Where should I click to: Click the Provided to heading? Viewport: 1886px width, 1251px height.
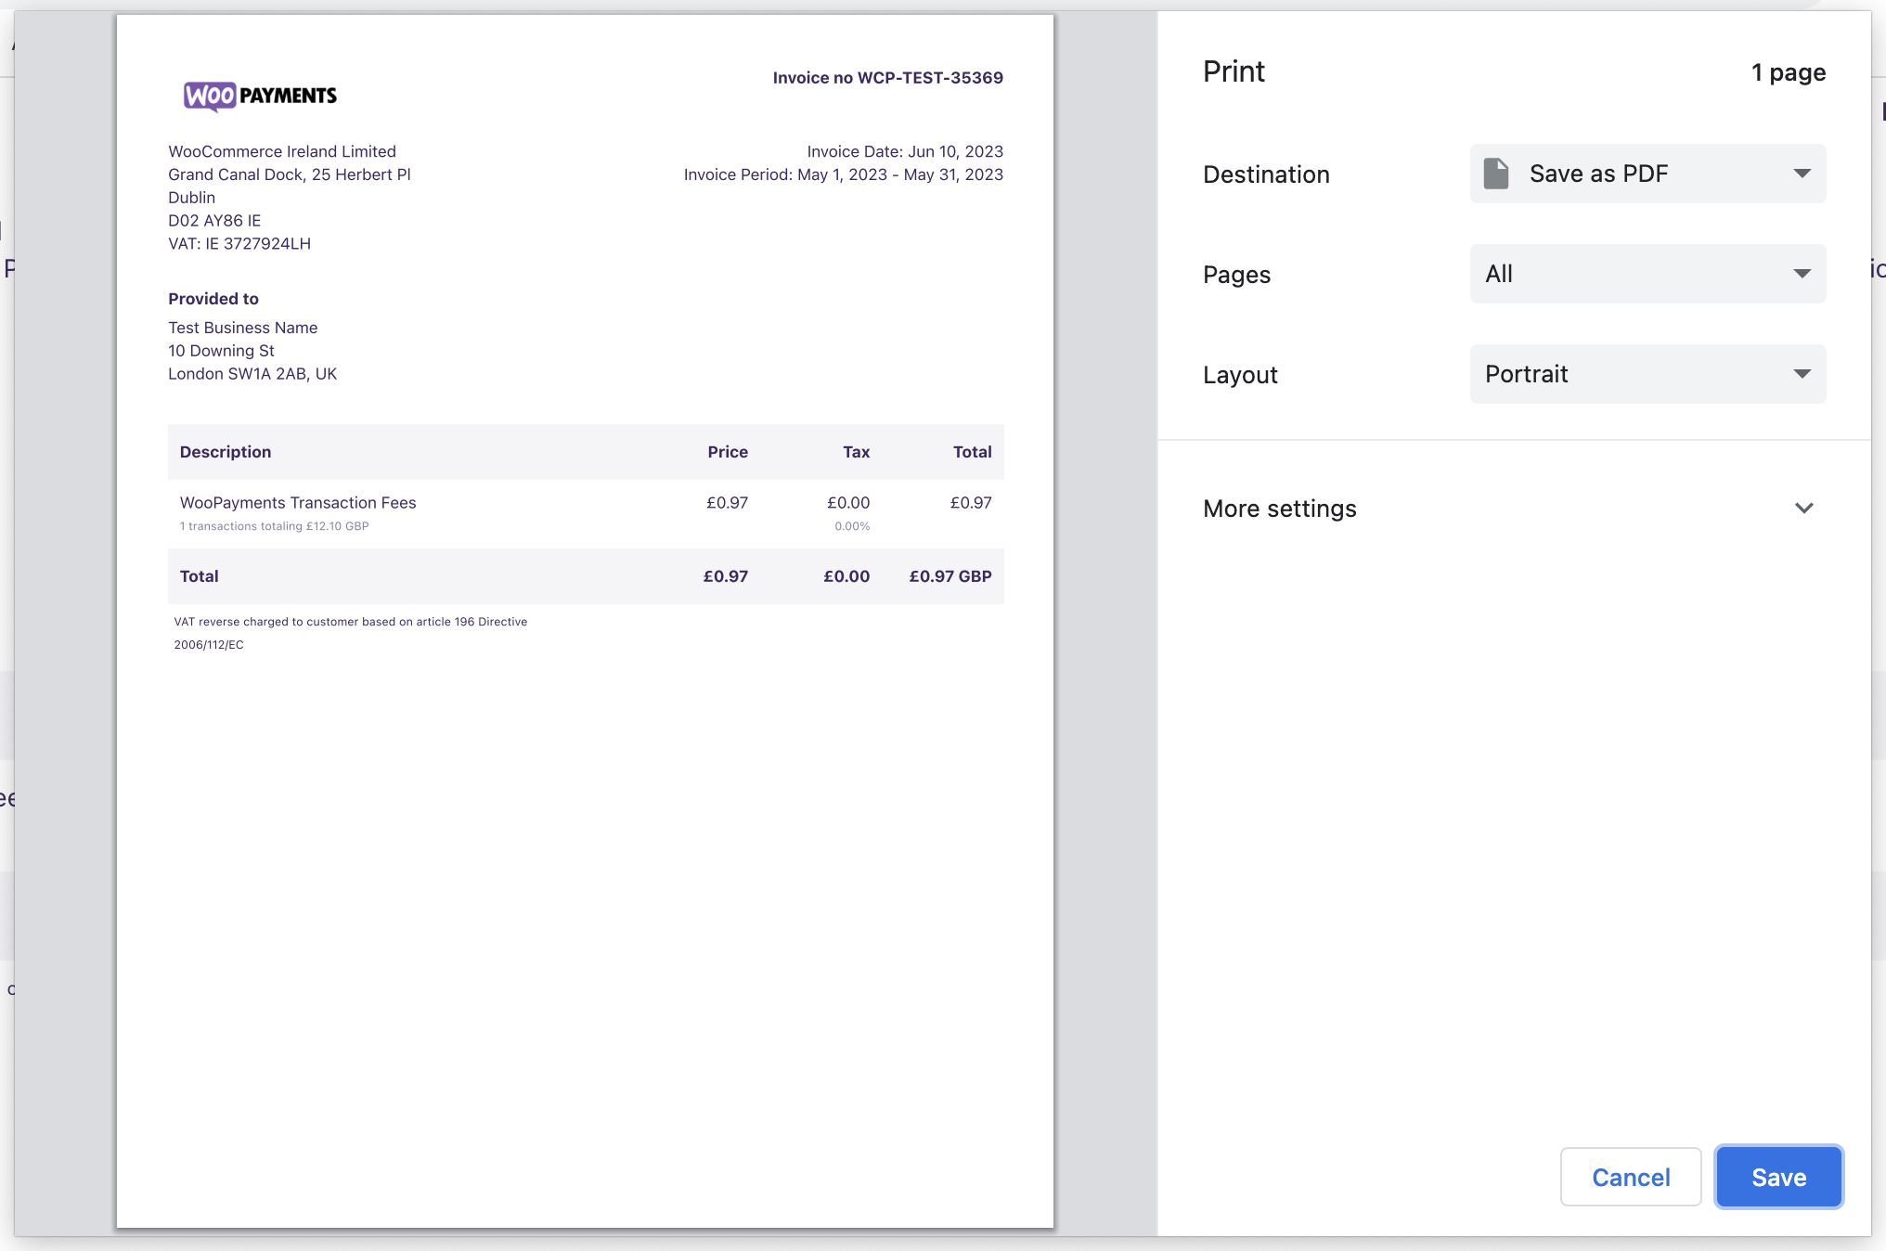pos(213,299)
